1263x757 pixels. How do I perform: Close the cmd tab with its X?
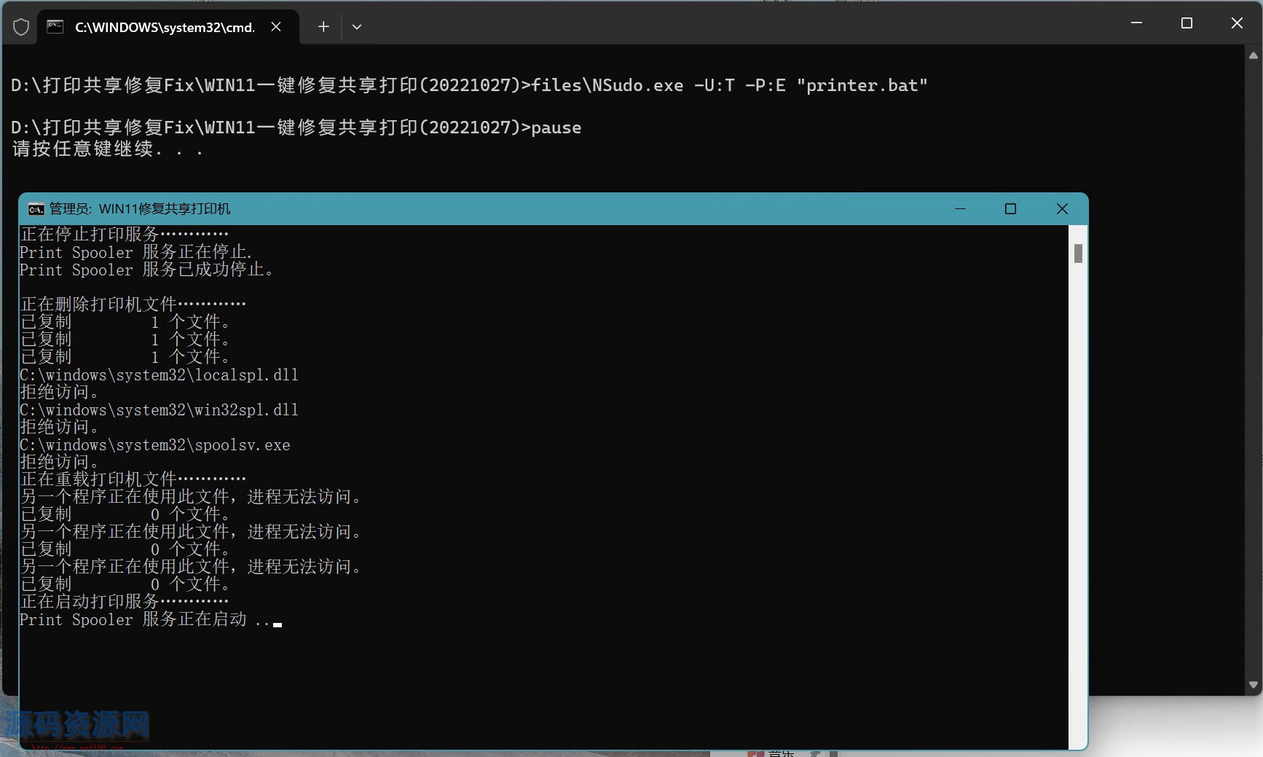pos(275,26)
